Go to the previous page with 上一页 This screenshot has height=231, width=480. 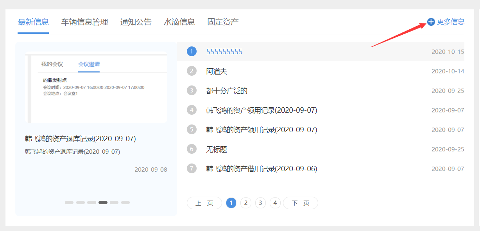pyautogui.click(x=204, y=203)
